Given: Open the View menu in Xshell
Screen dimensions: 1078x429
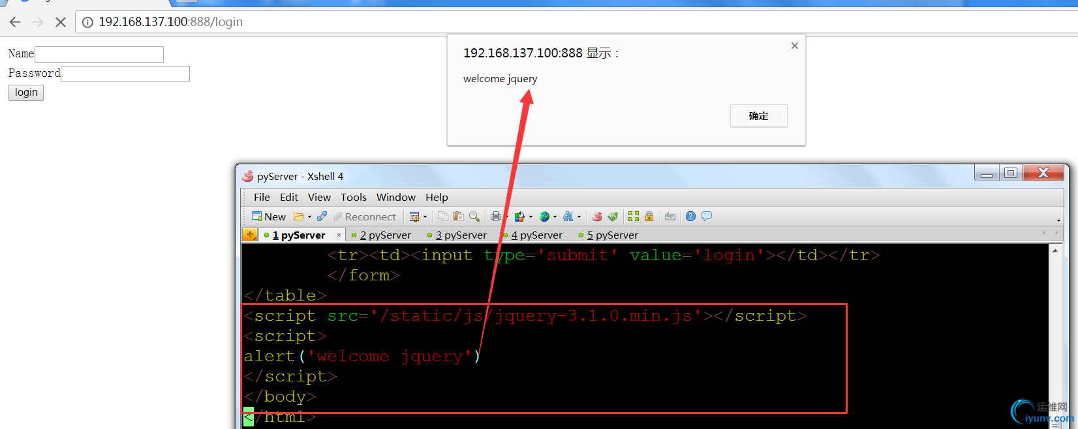Looking at the screenshot, I should click(319, 197).
